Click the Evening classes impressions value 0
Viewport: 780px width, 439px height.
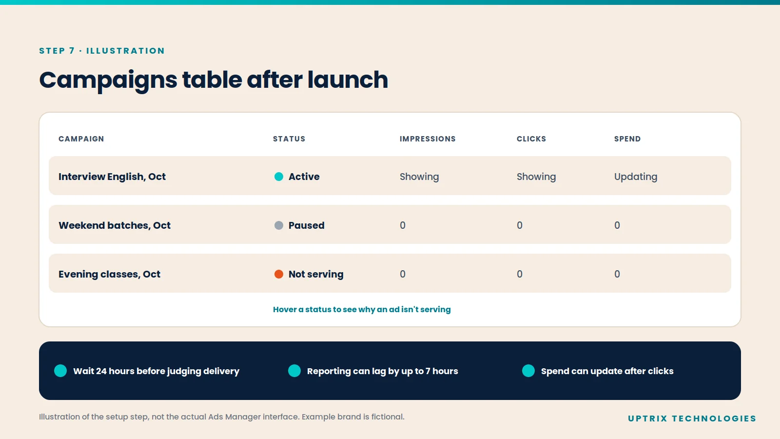(403, 274)
